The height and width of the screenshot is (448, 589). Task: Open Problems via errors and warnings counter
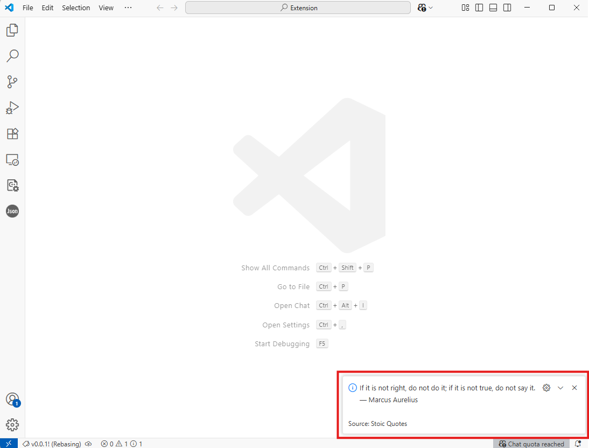(x=122, y=444)
